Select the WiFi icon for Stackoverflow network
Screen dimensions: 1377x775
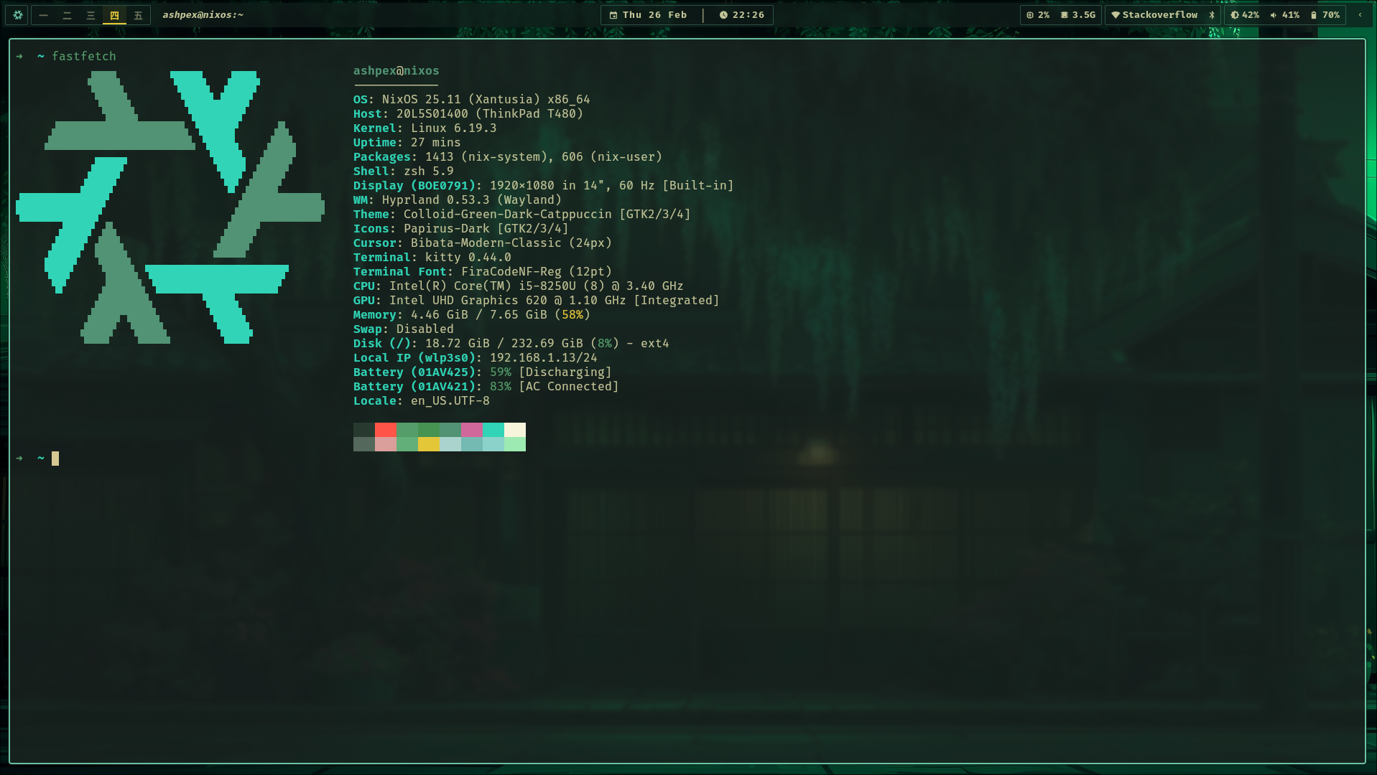(1115, 14)
